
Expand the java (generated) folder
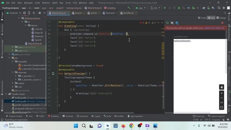click(9, 54)
